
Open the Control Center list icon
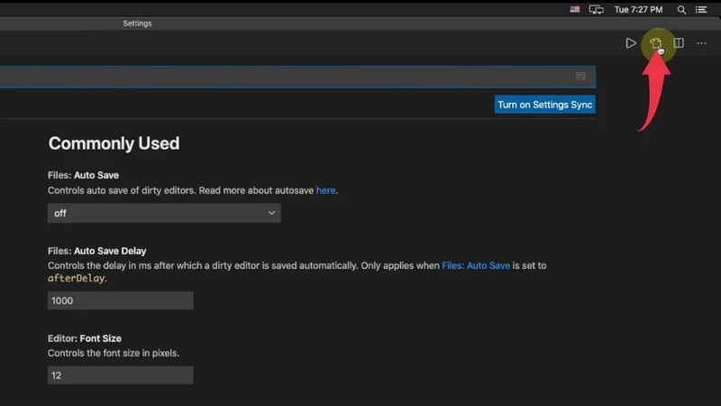pos(703,10)
